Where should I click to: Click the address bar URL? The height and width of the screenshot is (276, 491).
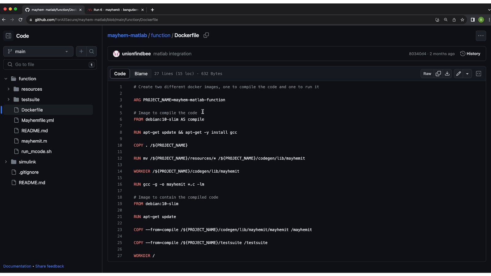(x=96, y=20)
